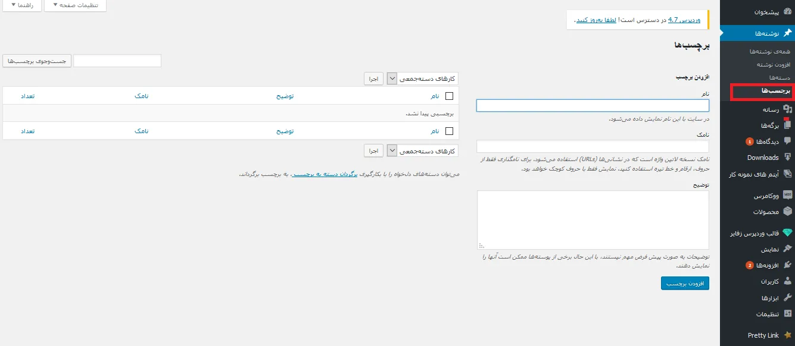Screen dimensions: 795x346
Task: Focus the نامک slug input field
Action: [x=593, y=146]
